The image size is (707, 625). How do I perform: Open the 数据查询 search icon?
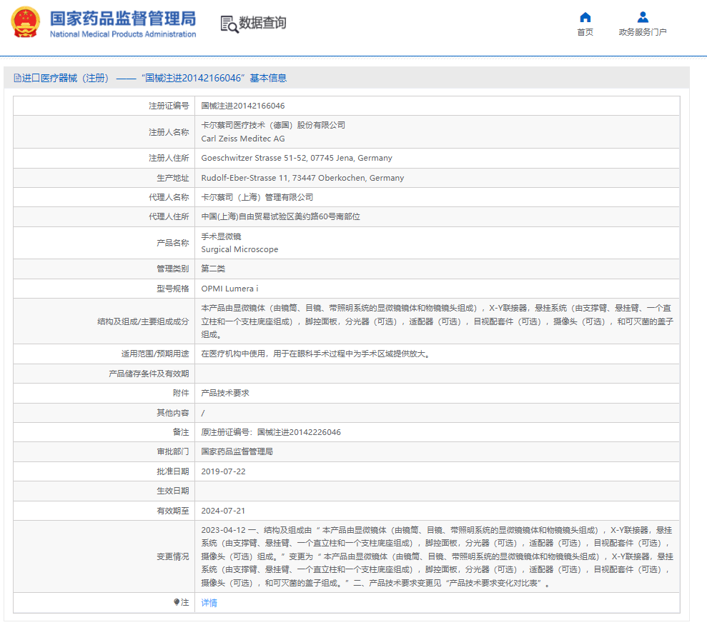pyautogui.click(x=229, y=24)
